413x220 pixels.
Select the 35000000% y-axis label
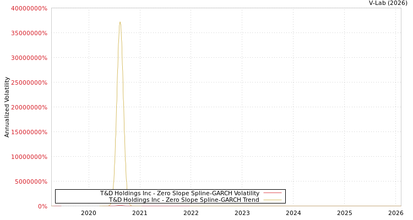tap(29, 33)
